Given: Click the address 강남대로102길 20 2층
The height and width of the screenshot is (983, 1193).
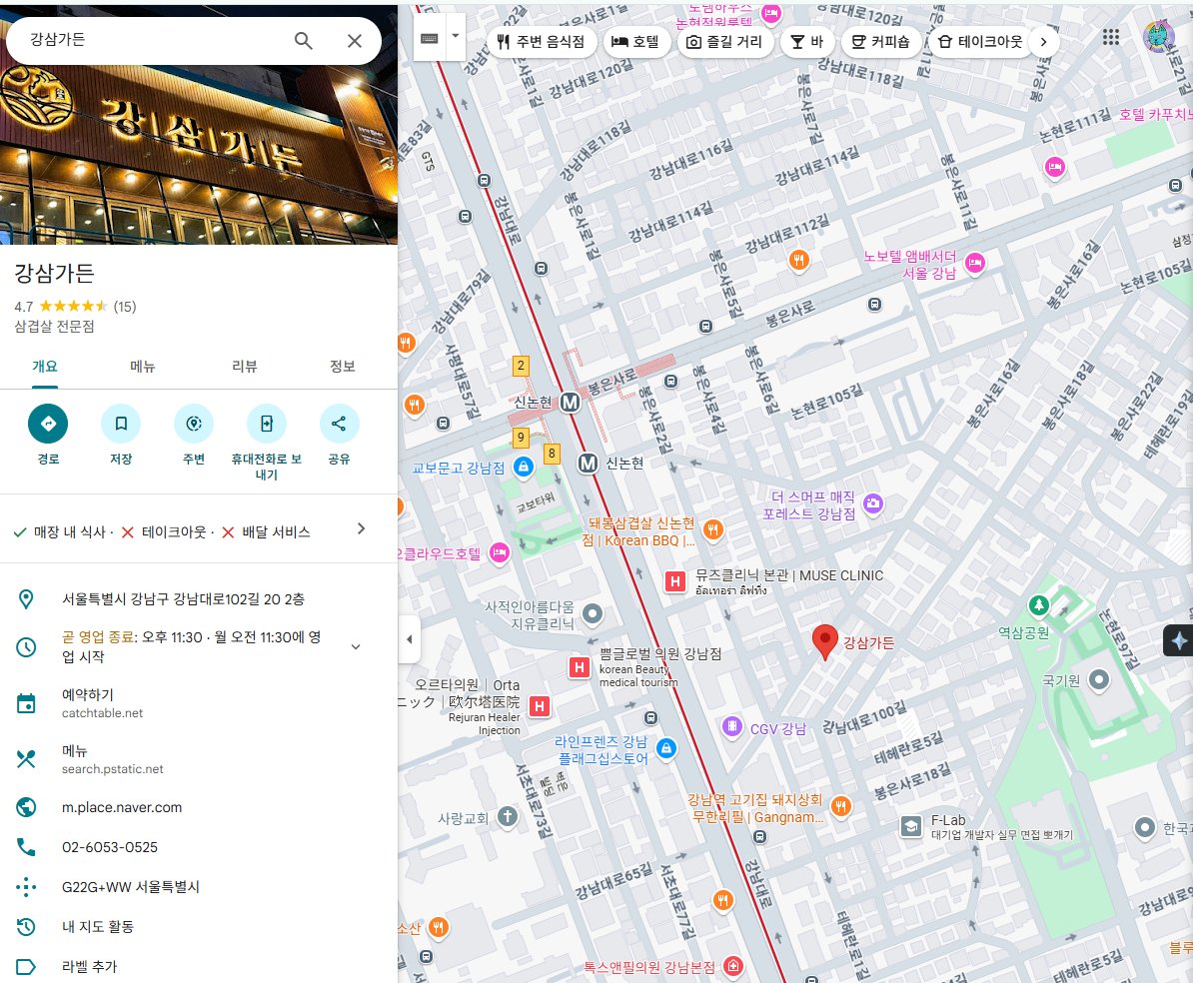Looking at the screenshot, I should [x=184, y=599].
